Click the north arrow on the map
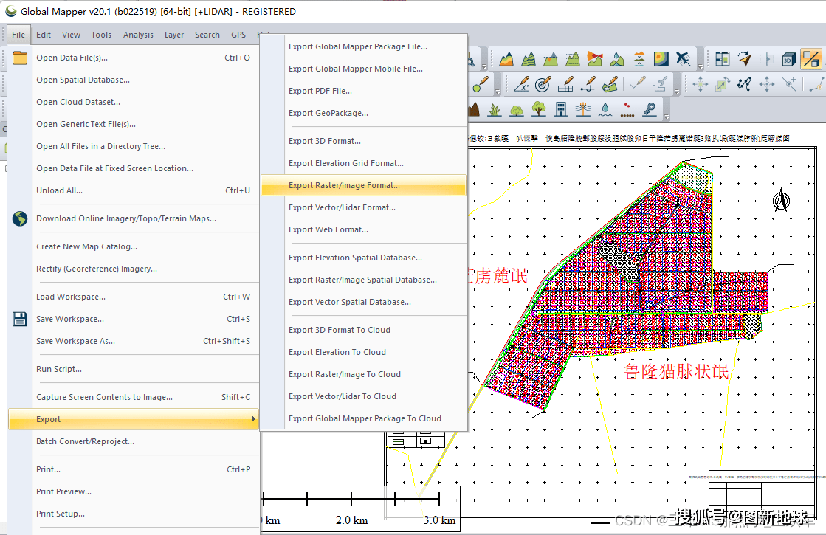Screen dimensions: 826x535 pyautogui.click(x=780, y=199)
